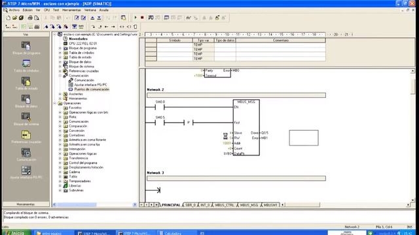The height and width of the screenshot is (235, 419).
Task: Open the CPU menu
Action: (46, 10)
